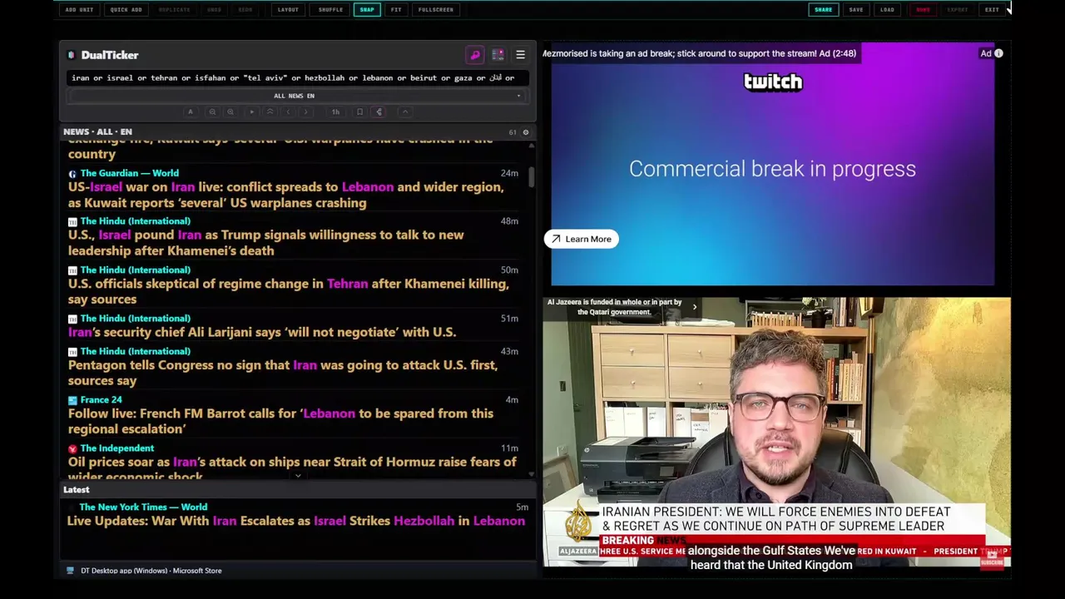Viewport: 1065px width, 599px height.
Task: Click the bookmark icon in ticker toolbar
Action: pos(359,111)
